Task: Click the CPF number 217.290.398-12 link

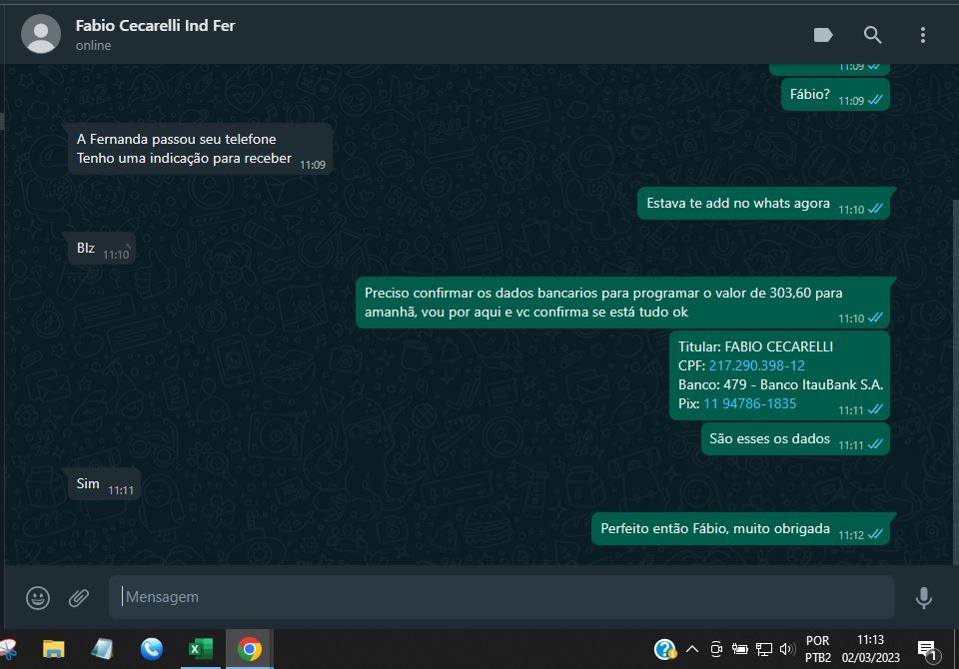Action: [x=756, y=365]
